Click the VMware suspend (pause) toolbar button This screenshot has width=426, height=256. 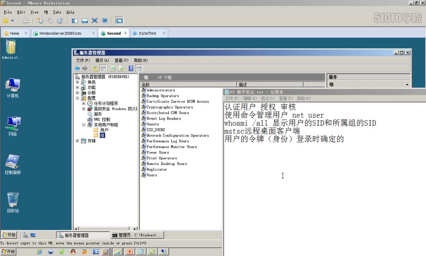5,21
